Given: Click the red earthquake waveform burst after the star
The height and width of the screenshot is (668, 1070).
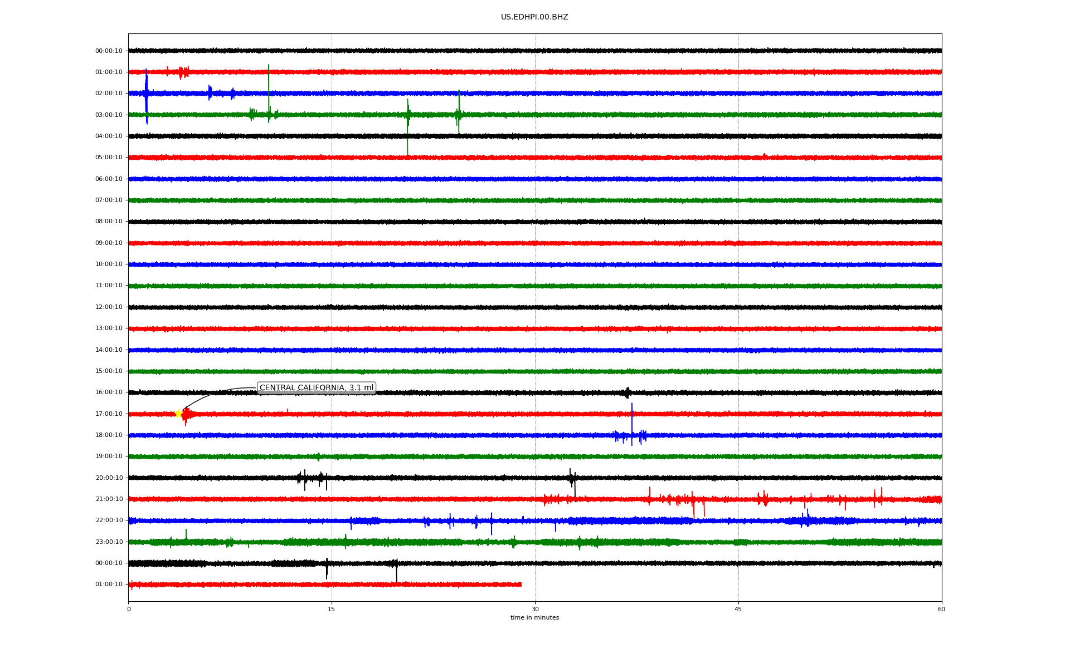Looking at the screenshot, I should [x=187, y=414].
